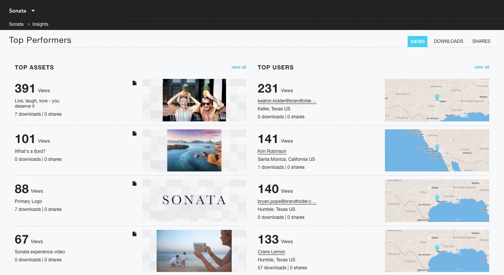Viewport: 504px width, 275px height.
Task: Open the fjord landscape thumbnail
Action: (194, 150)
